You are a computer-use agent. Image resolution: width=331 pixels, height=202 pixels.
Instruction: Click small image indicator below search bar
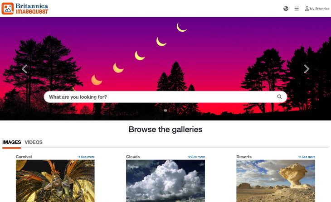(x=165, y=110)
